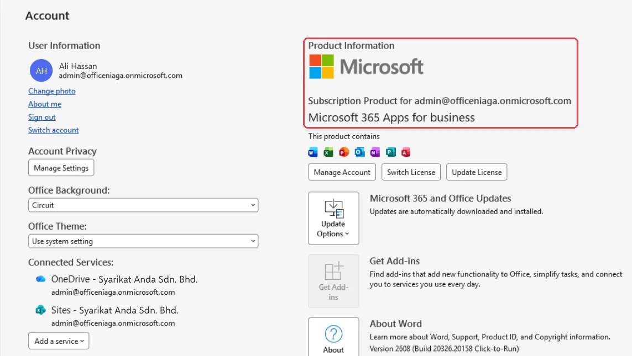This screenshot has width=632, height=356.
Task: Open the Update Options menu
Action: point(333,218)
